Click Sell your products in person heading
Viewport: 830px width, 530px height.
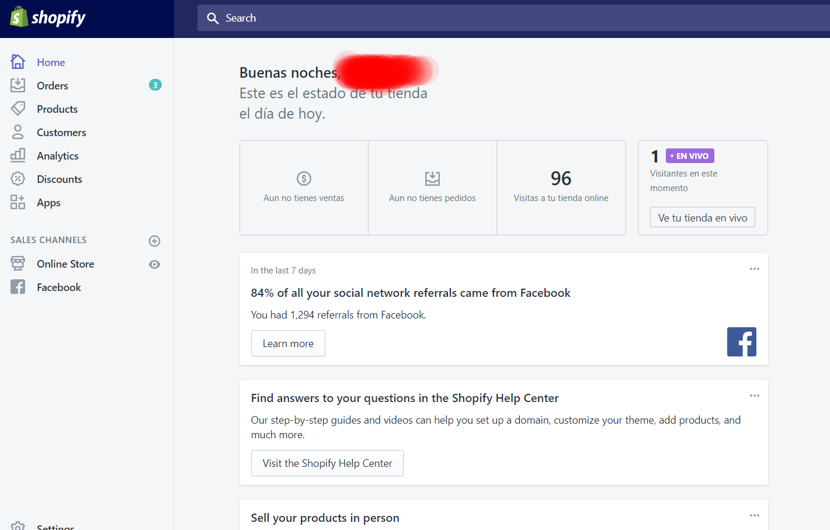tap(325, 518)
